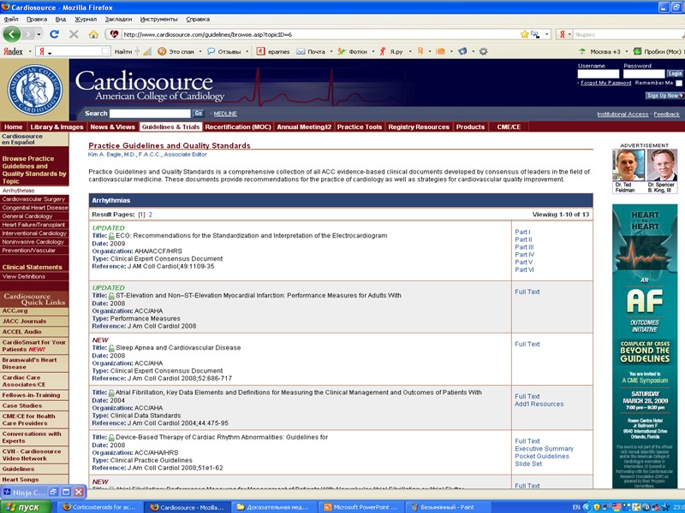Click the Stop loading X icon
The width and height of the screenshot is (685, 513).
(74, 34)
